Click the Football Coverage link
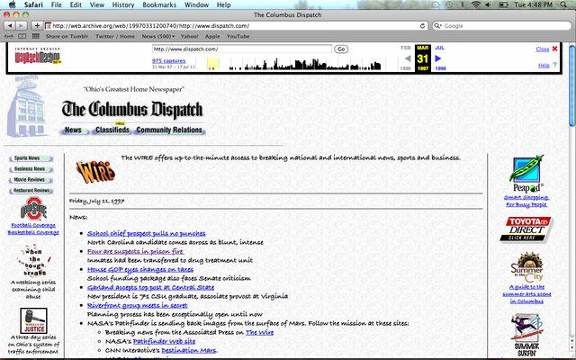 point(33,225)
